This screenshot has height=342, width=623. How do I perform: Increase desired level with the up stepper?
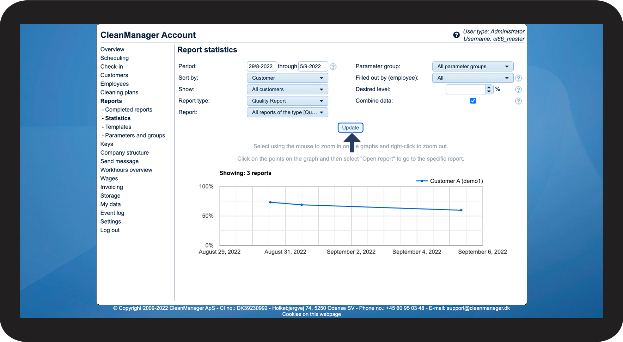[x=489, y=87]
